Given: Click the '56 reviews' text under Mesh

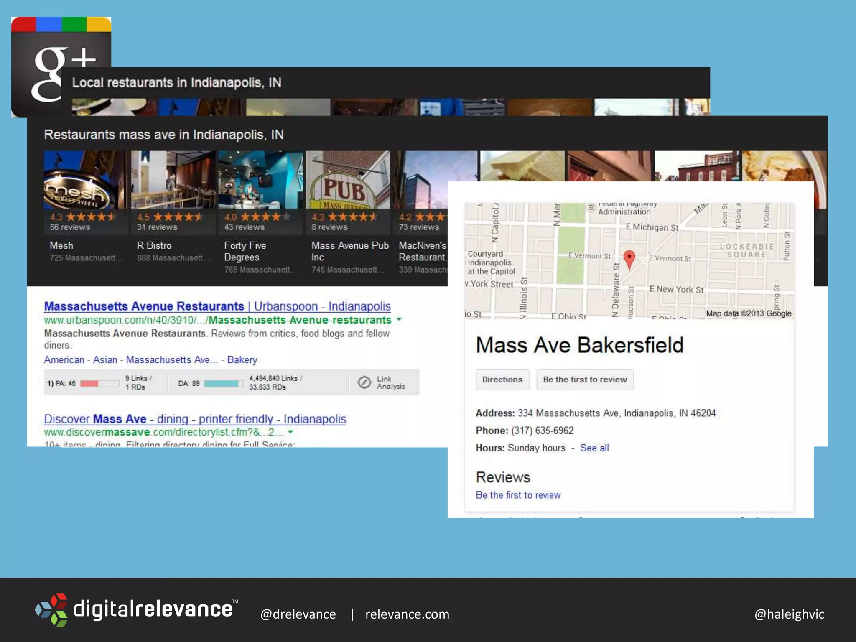Looking at the screenshot, I should click(70, 227).
